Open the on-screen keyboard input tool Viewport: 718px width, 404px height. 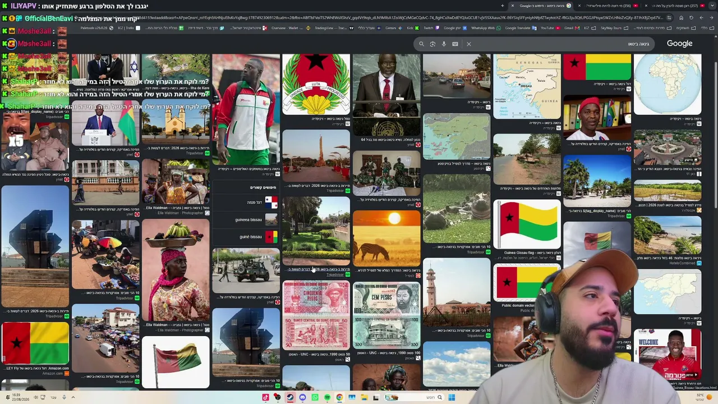(x=455, y=44)
